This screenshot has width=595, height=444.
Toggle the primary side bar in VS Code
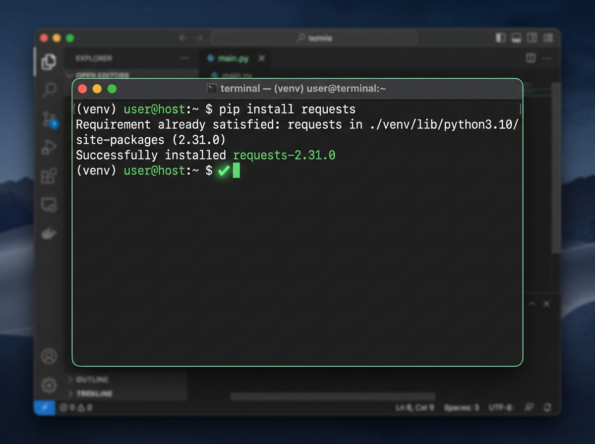pyautogui.click(x=501, y=38)
